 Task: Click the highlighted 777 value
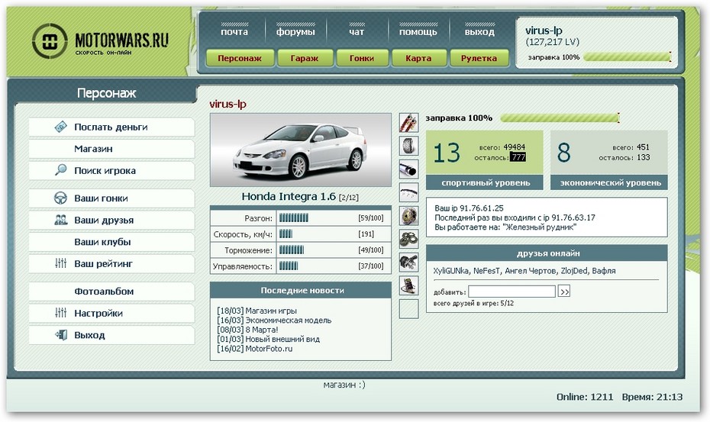518,157
